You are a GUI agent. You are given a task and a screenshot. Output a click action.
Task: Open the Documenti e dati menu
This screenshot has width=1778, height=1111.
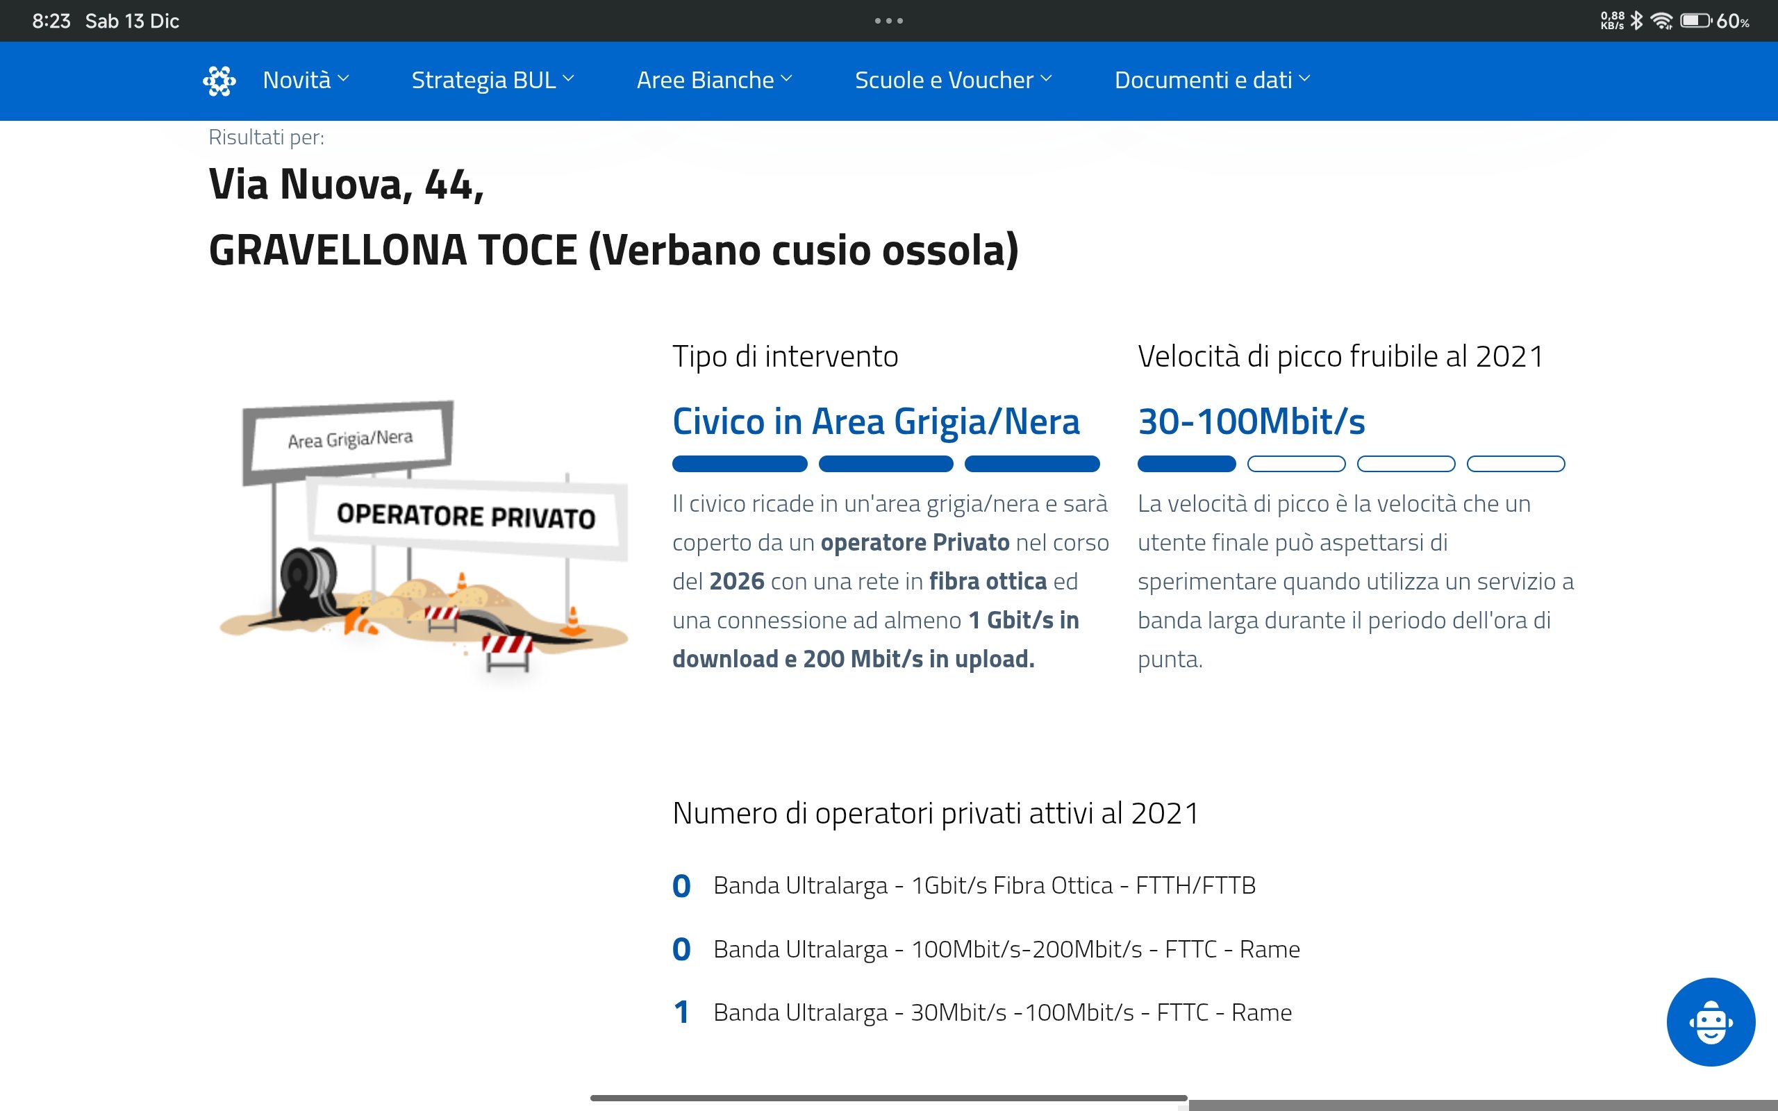pos(1211,79)
